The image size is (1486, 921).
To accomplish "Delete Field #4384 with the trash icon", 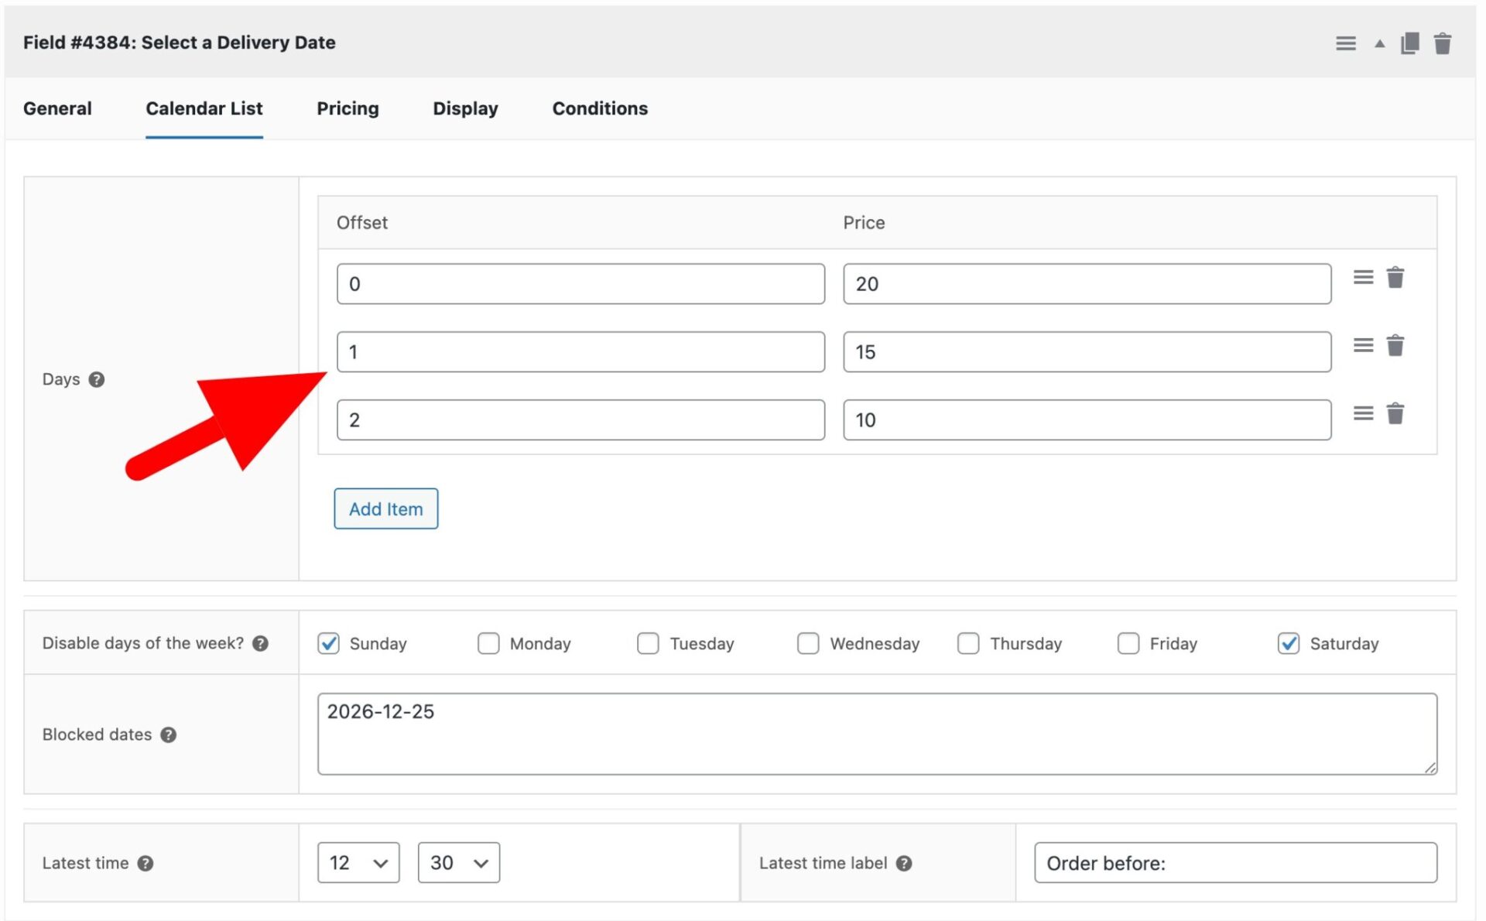I will click(x=1443, y=43).
